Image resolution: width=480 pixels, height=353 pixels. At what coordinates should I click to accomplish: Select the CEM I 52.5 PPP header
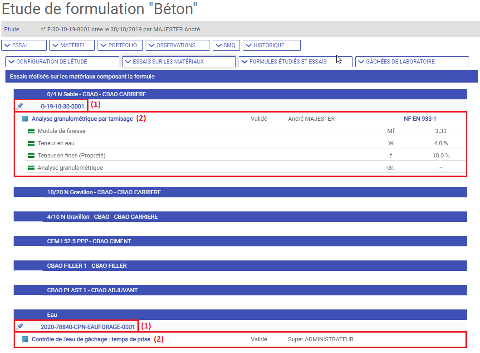pyautogui.click(x=240, y=241)
